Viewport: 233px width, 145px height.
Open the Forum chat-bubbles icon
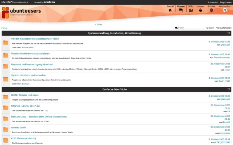pos(181,10)
